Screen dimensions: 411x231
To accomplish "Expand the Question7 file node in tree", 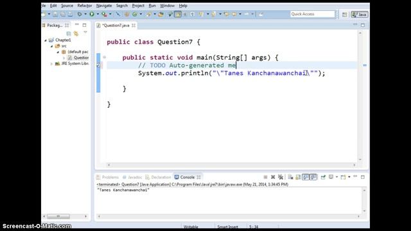I will [64, 58].
